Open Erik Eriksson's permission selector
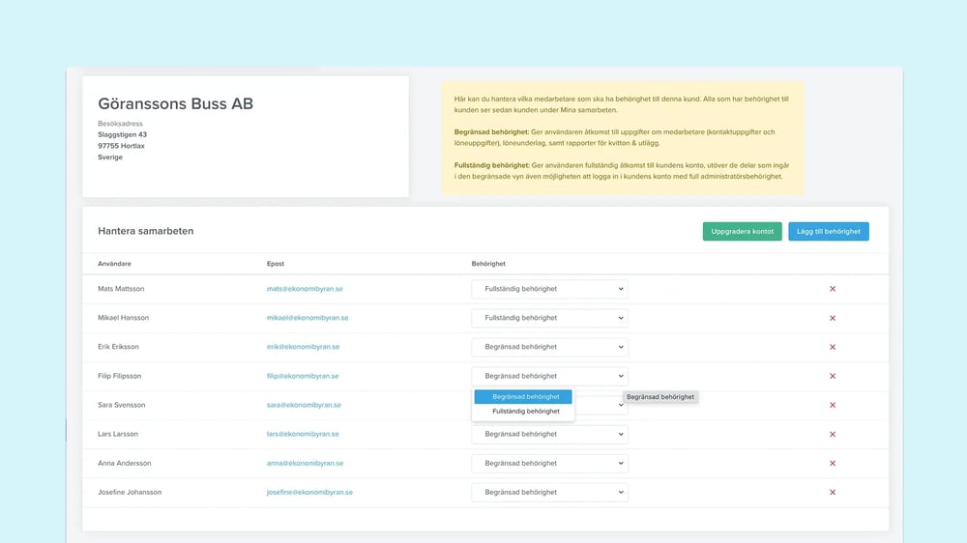 point(549,347)
